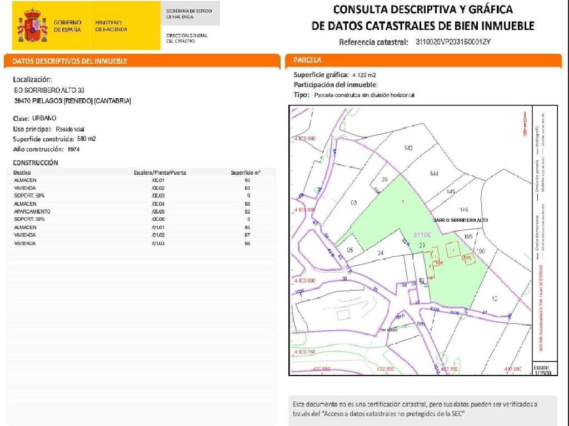Click parcel number 145 on map
The height and width of the screenshot is (426, 569).
(x=451, y=191)
